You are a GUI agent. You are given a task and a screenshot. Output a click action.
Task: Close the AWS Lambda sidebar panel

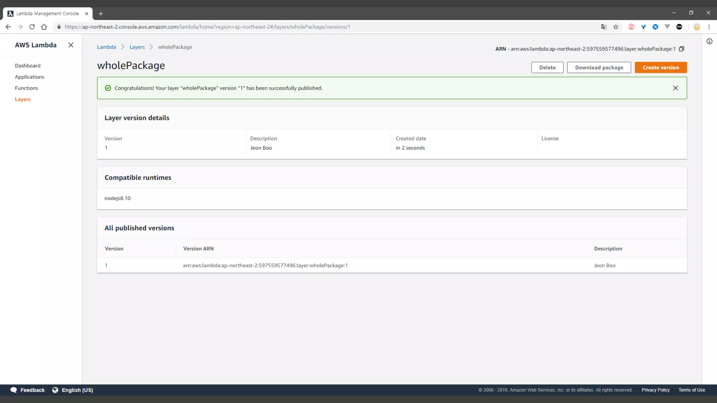click(71, 45)
